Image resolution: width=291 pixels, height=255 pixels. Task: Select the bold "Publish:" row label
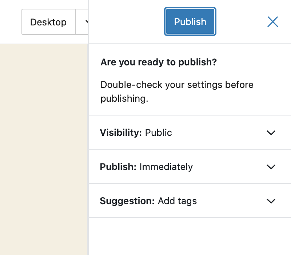pyautogui.click(x=118, y=167)
